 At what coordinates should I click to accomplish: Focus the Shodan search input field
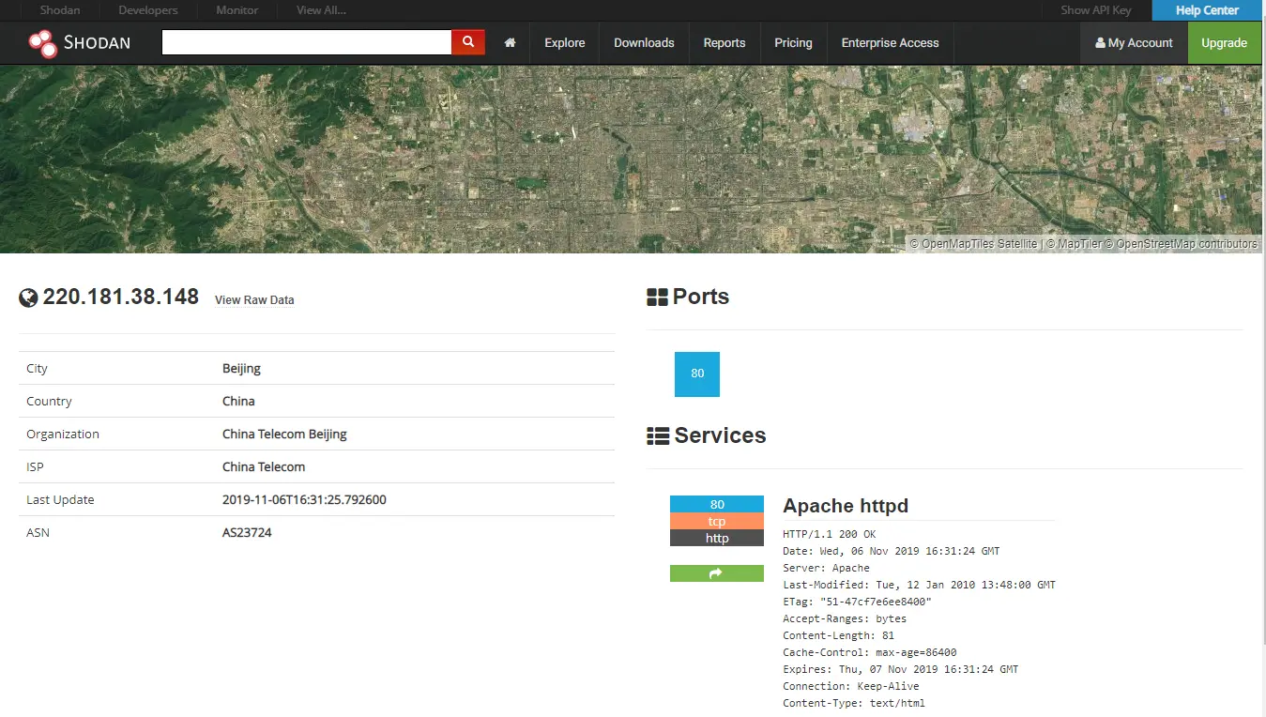[x=307, y=42]
